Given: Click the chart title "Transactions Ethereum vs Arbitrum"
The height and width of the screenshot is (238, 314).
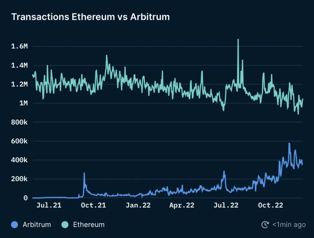Looking at the screenshot, I should point(90,17).
